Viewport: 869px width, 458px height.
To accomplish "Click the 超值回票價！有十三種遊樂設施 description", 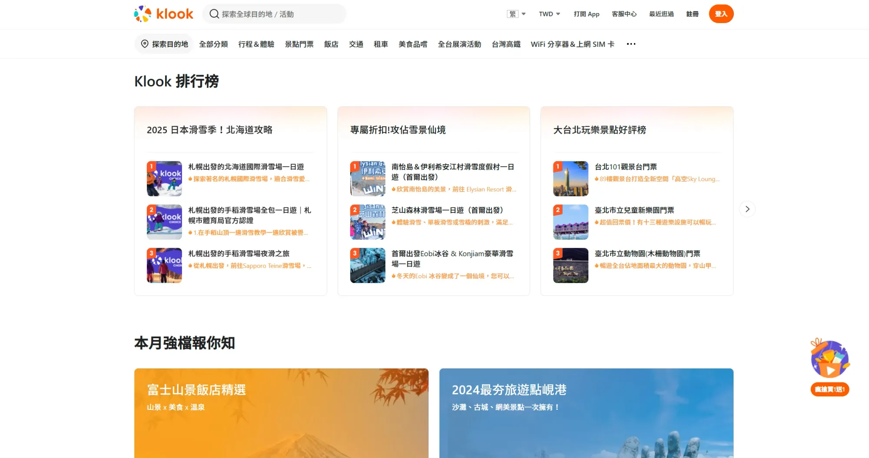I will (x=655, y=222).
